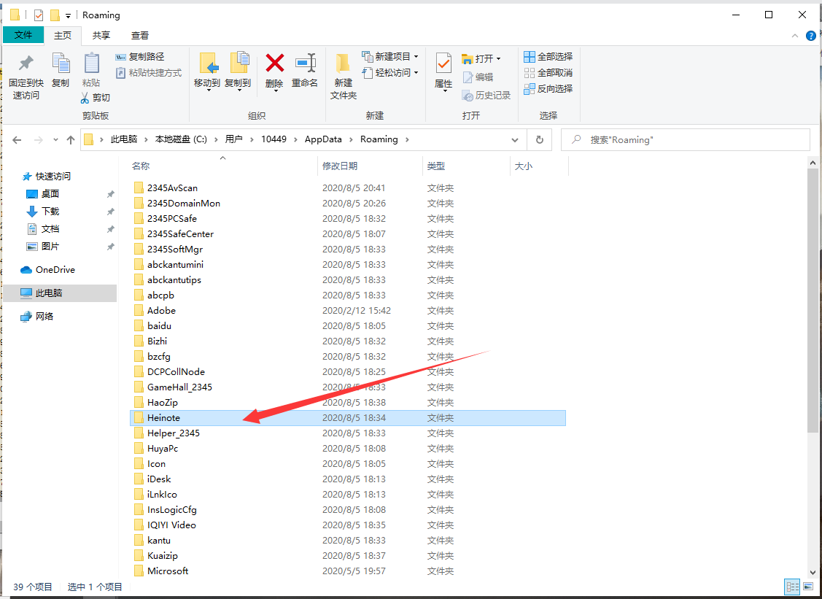822x599 pixels.
Task: Open the address bar history dropdown
Action: pos(515,140)
